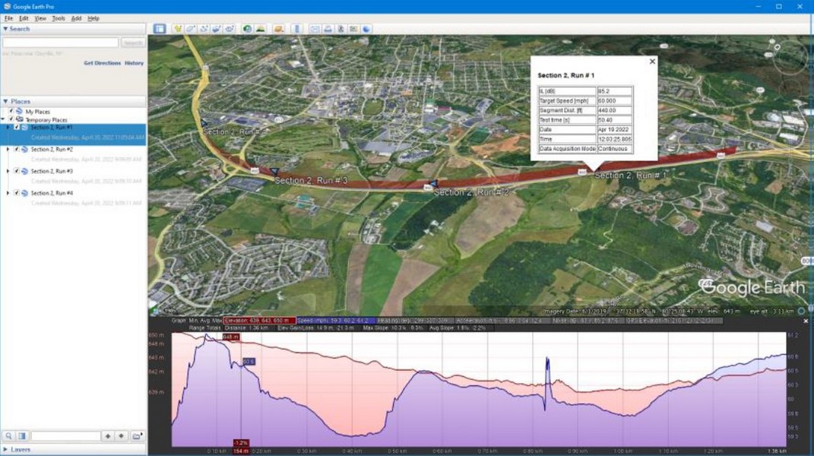Viewport: 814px width, 456px height.
Task: Toggle the red Elevation graph metric
Action: 260,321
